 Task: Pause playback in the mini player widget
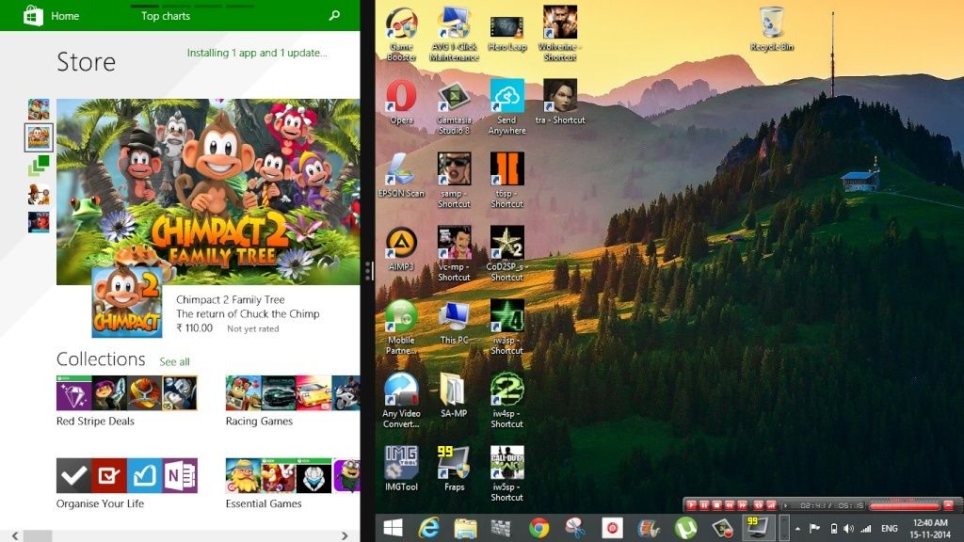704,505
